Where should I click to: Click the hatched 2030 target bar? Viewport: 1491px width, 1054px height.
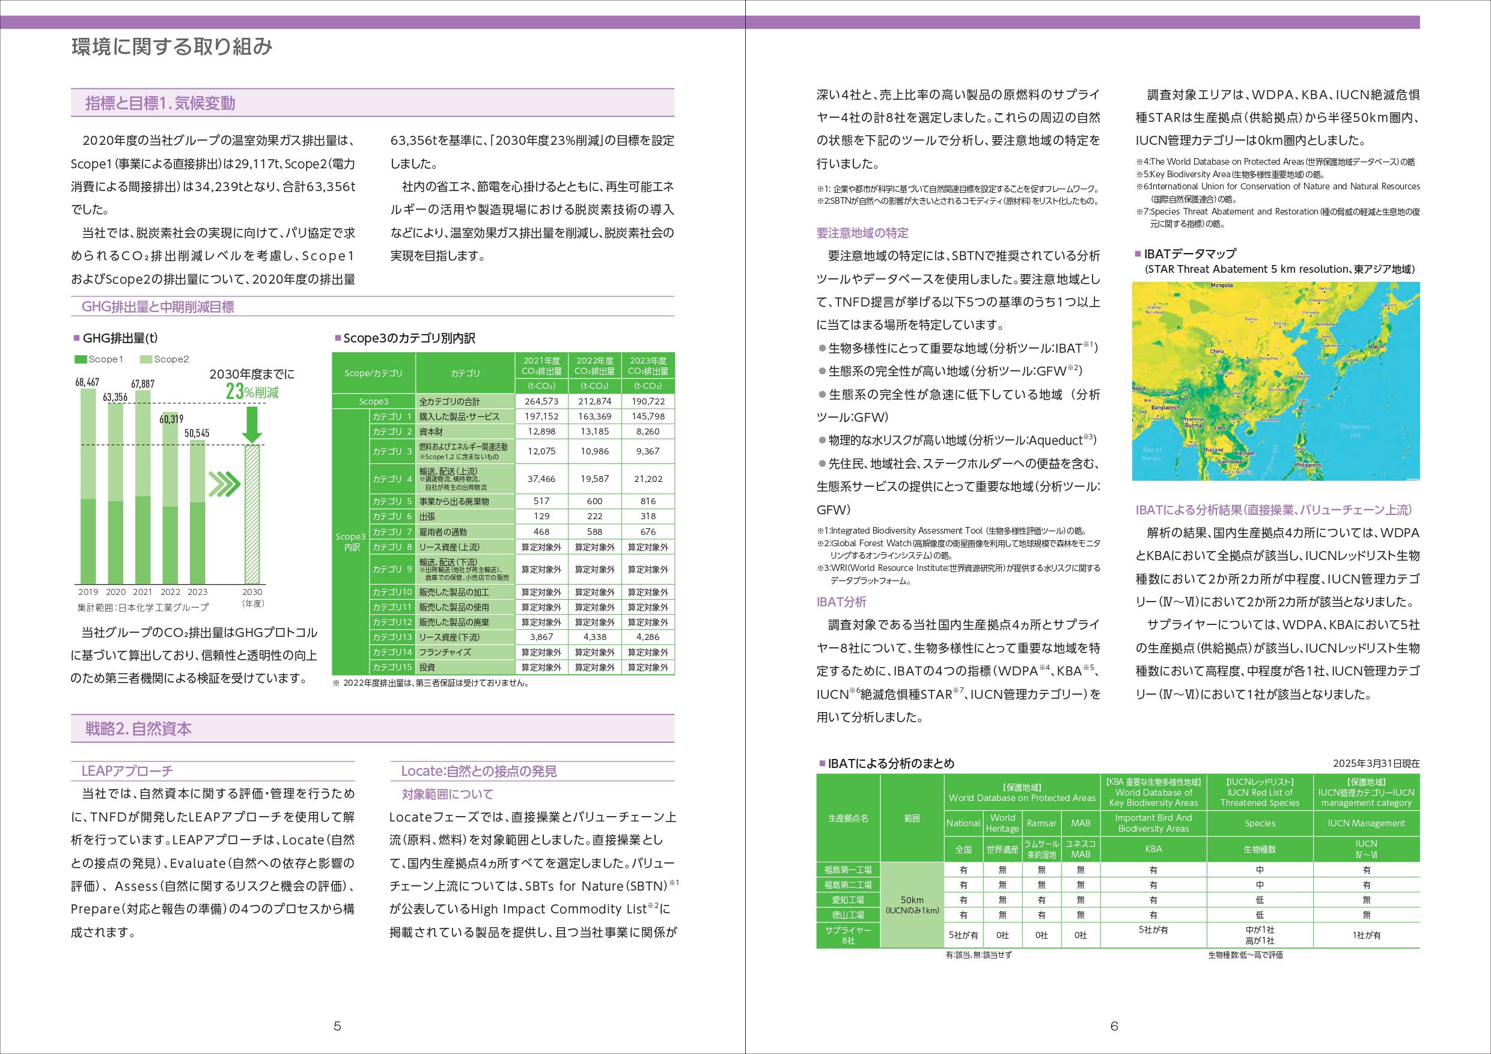[252, 514]
